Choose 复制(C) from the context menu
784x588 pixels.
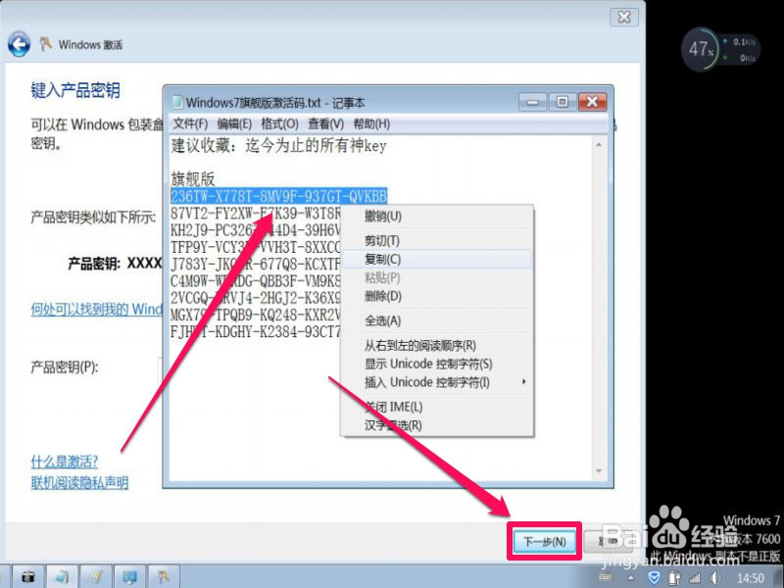[x=436, y=259]
